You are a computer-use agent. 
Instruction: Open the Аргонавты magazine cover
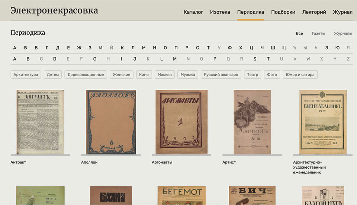[181, 122]
